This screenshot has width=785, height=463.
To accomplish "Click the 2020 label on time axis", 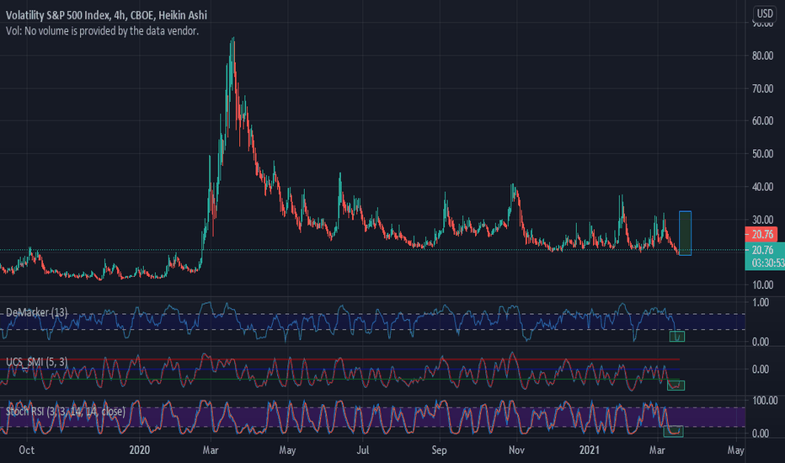I will 139,450.
